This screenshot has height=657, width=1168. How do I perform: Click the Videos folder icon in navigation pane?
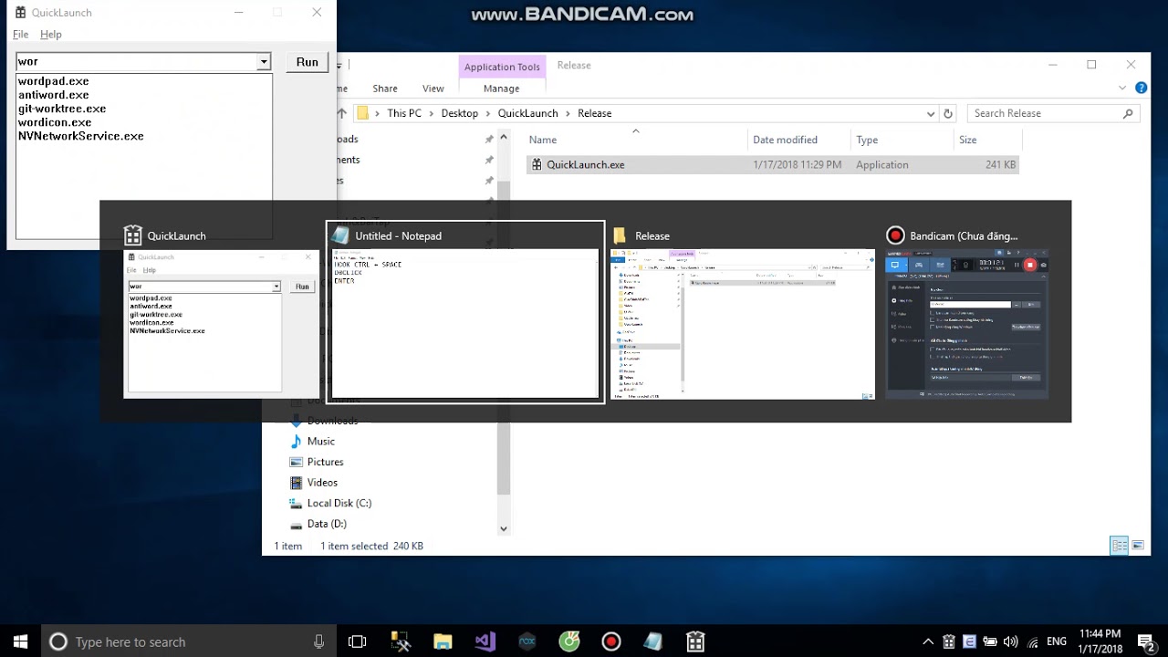click(297, 483)
